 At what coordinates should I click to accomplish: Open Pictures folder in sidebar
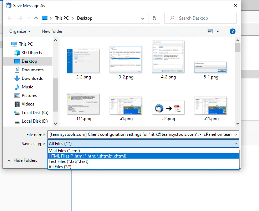pyautogui.click(x=29, y=96)
